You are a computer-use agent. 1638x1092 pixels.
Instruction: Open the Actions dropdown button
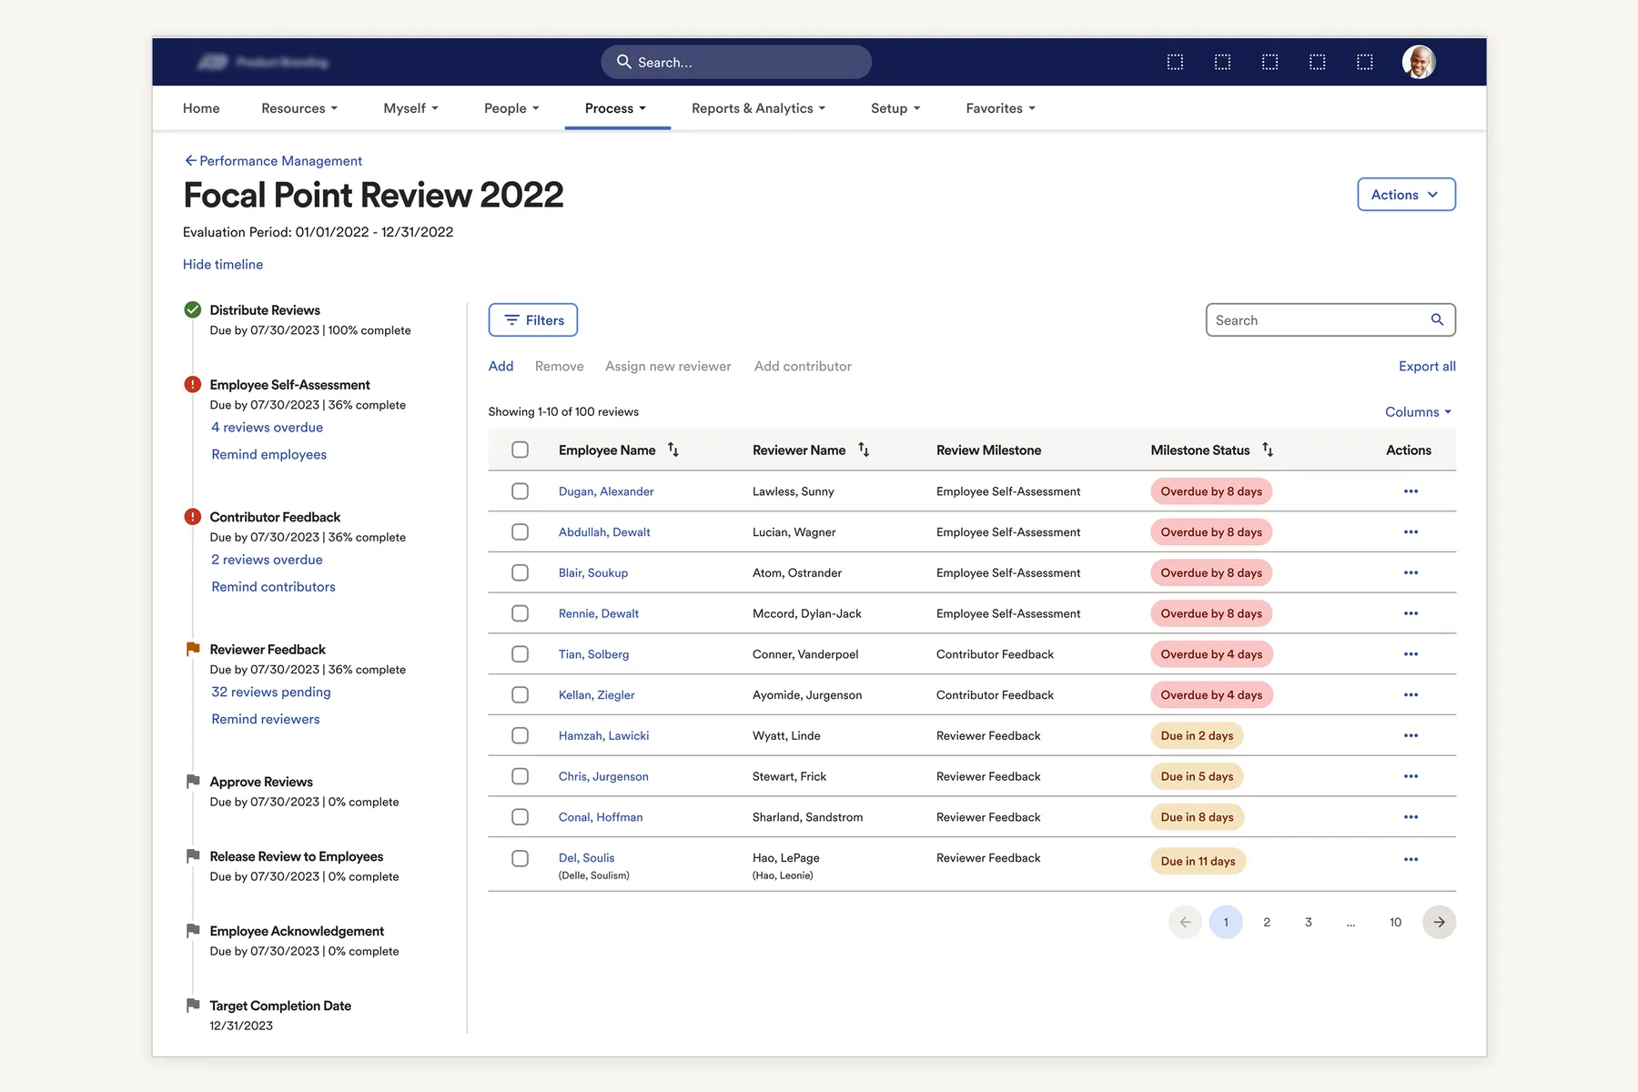(x=1406, y=195)
